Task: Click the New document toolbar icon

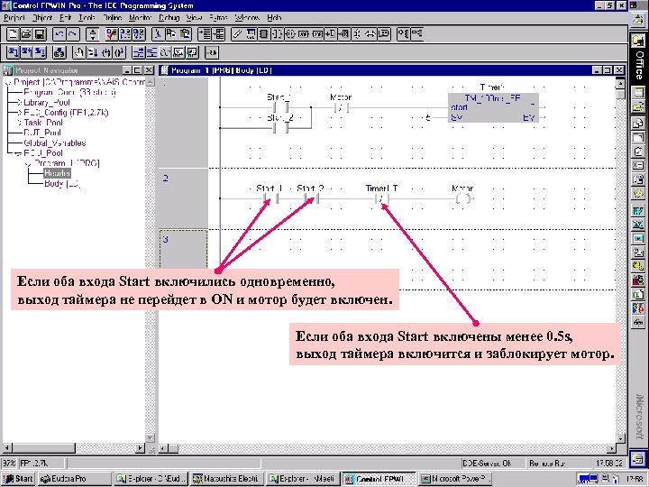Action: pyautogui.click(x=13, y=34)
